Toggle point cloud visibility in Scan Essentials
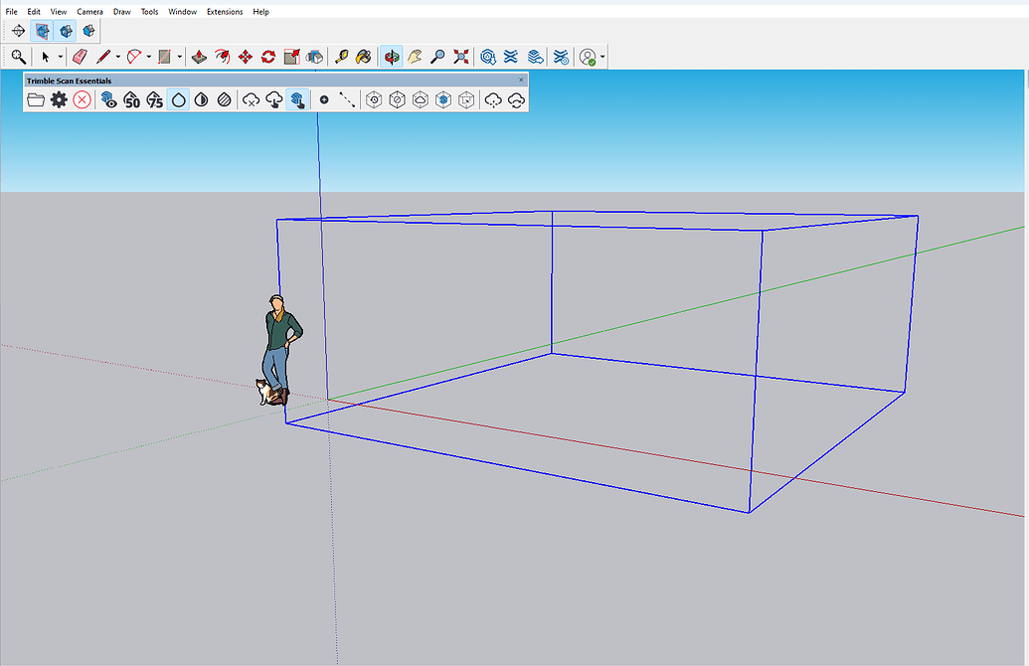The image size is (1029, 666). pyautogui.click(x=107, y=99)
